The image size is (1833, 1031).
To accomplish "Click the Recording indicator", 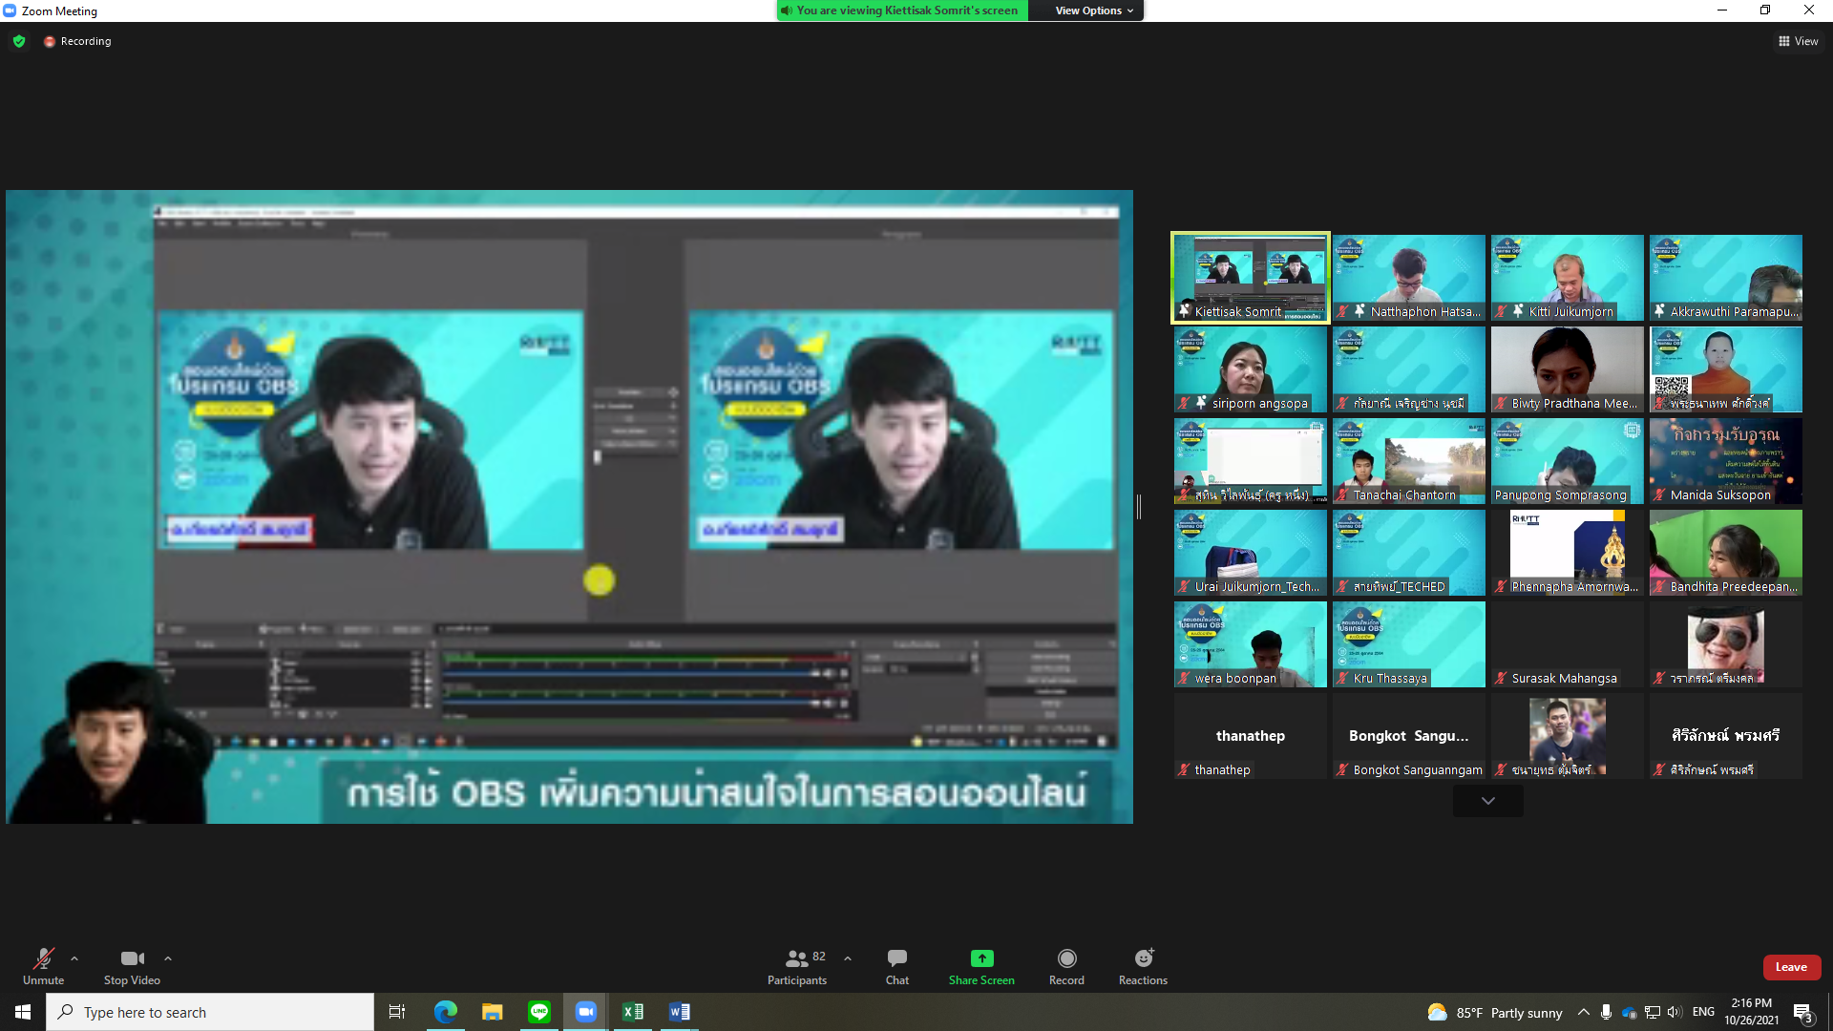I will pos(77,41).
